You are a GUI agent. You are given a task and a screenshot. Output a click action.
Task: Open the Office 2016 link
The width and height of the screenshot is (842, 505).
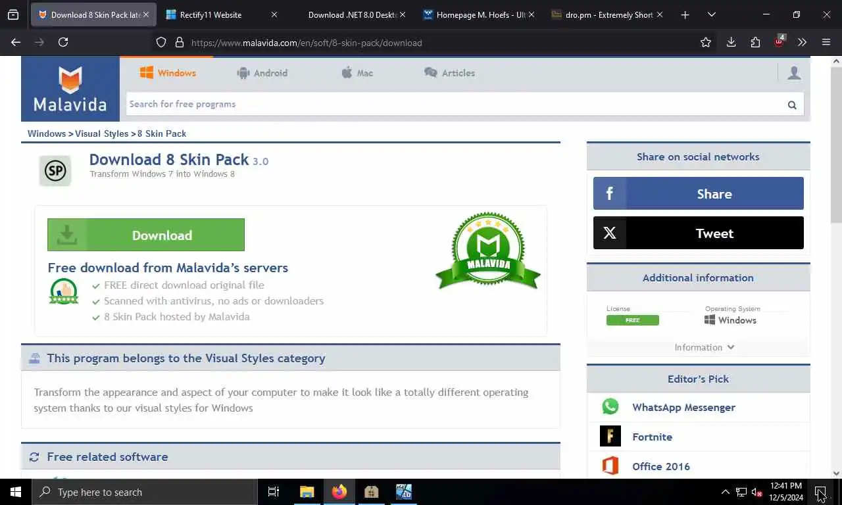[661, 466]
